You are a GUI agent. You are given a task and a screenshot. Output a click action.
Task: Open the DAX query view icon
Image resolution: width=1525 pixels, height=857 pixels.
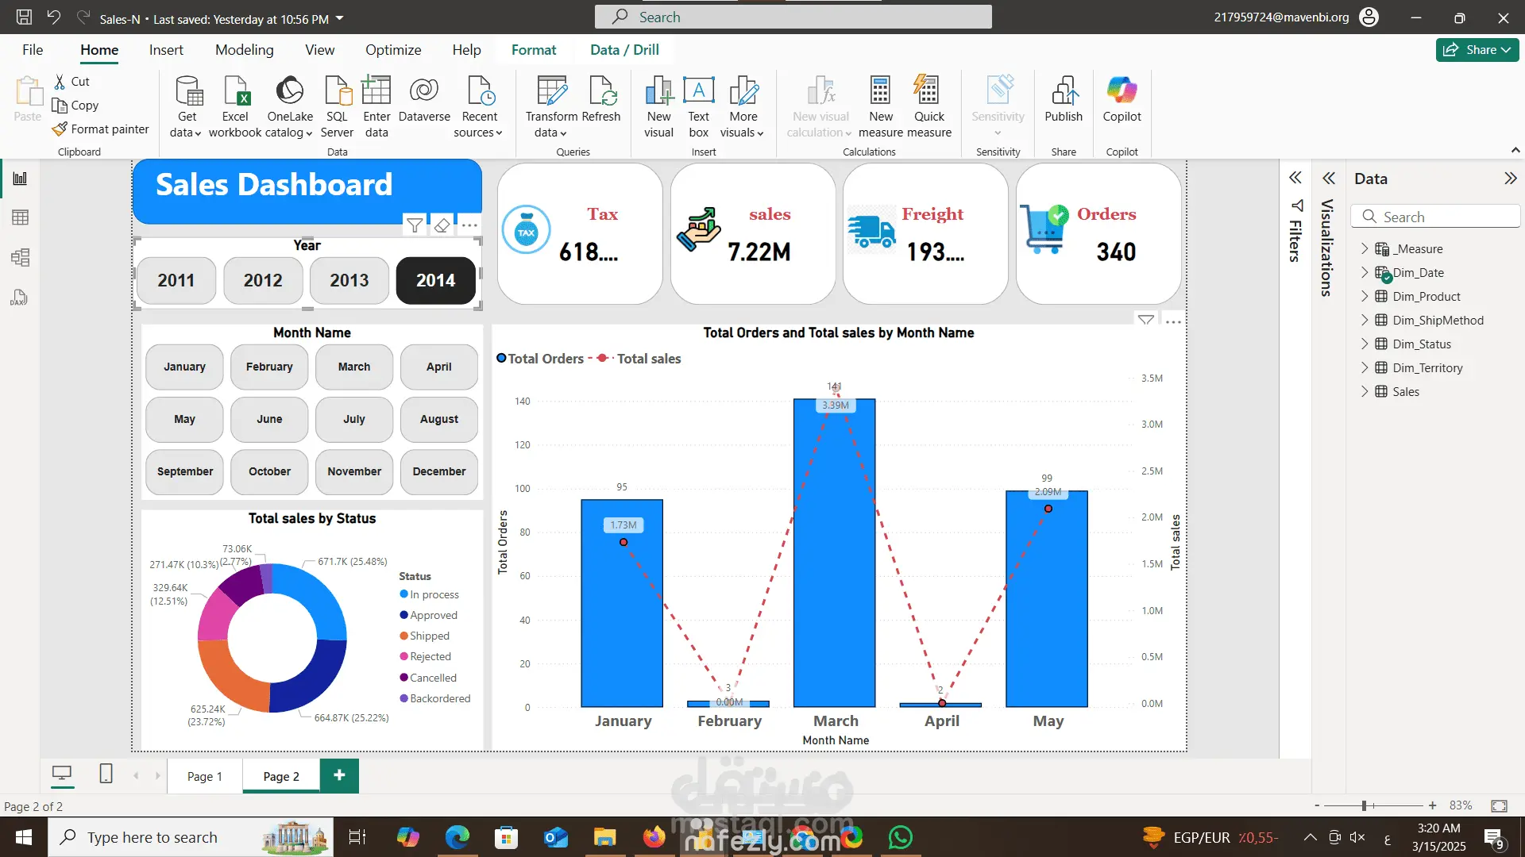point(19,298)
